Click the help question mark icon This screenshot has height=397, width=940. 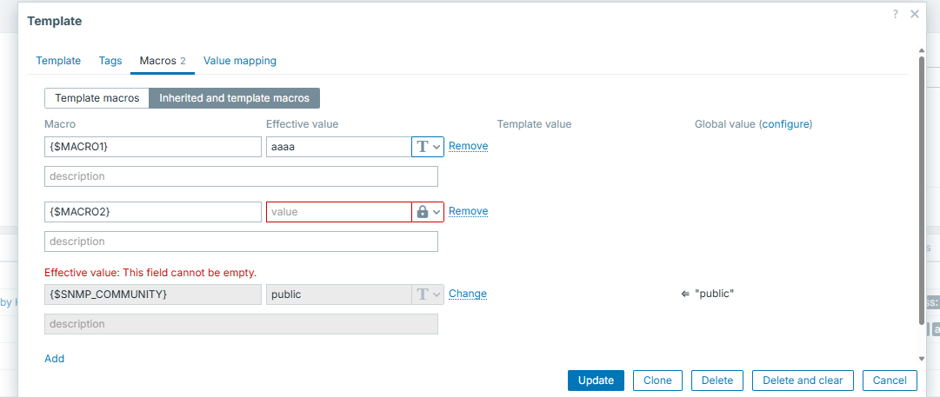coord(895,14)
